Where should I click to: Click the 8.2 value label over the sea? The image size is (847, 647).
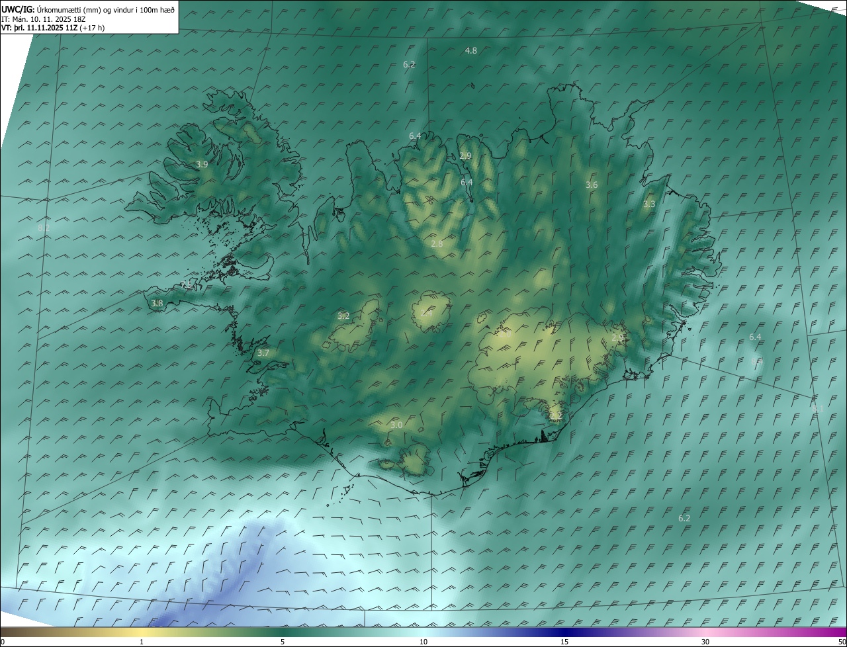coord(44,228)
